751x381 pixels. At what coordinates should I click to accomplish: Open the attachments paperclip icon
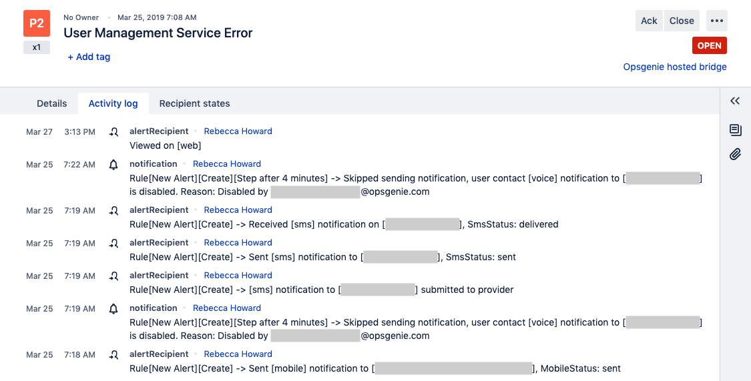point(735,154)
